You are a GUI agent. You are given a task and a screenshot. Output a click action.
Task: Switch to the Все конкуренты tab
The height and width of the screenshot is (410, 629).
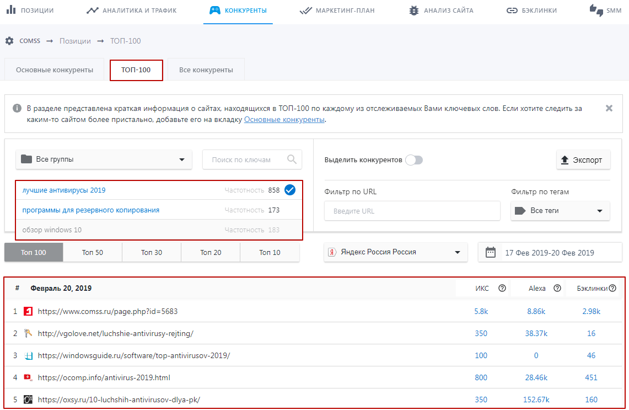click(x=206, y=70)
